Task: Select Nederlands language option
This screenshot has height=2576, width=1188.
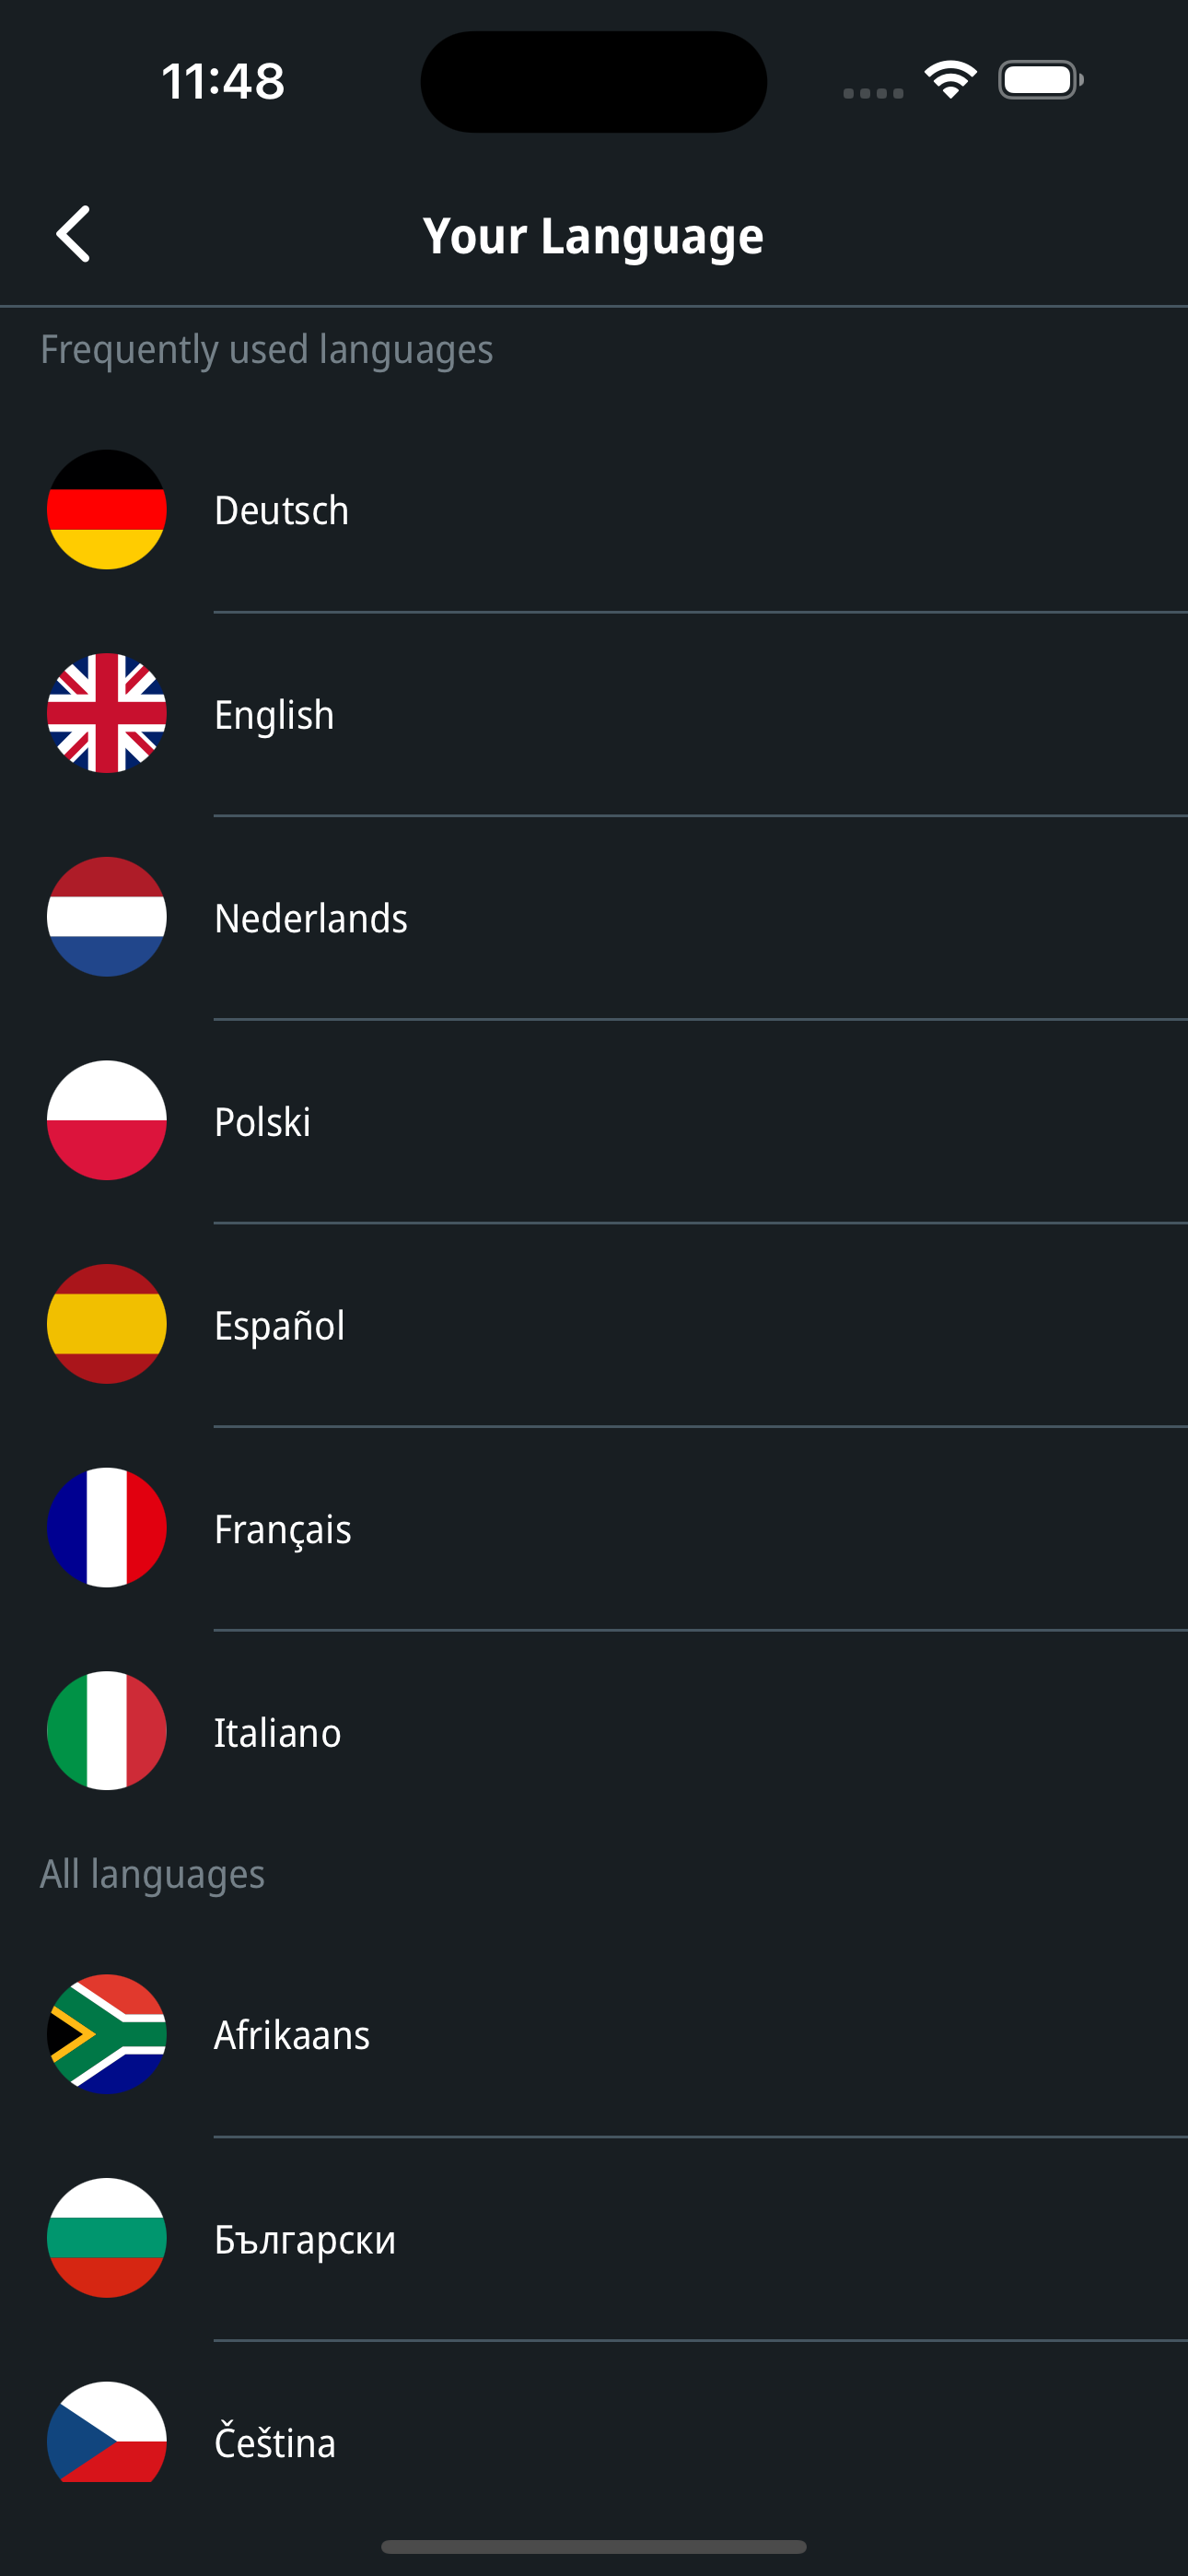Action: coord(594,918)
